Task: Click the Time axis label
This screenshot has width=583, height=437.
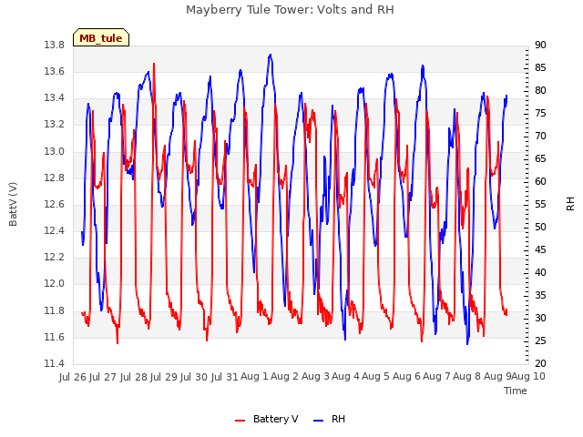Action: [516, 391]
